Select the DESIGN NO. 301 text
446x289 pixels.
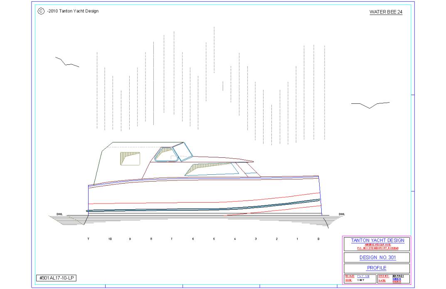pyautogui.click(x=377, y=257)
